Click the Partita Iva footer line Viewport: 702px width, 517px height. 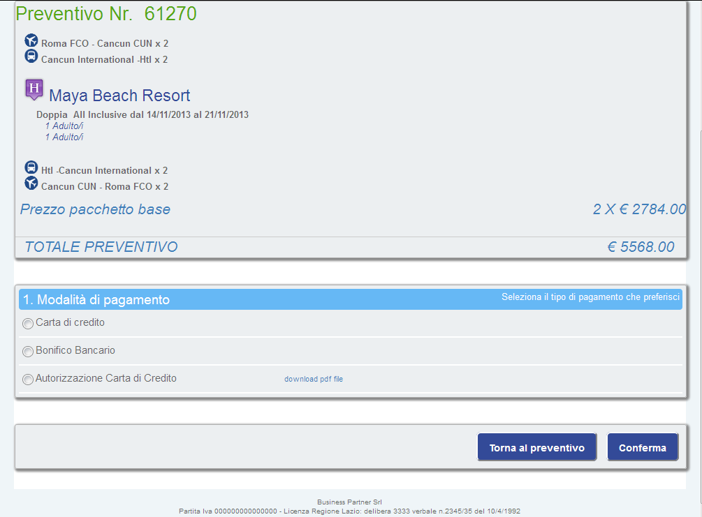[x=350, y=511]
